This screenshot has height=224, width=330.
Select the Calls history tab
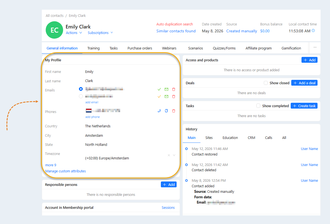269,138
